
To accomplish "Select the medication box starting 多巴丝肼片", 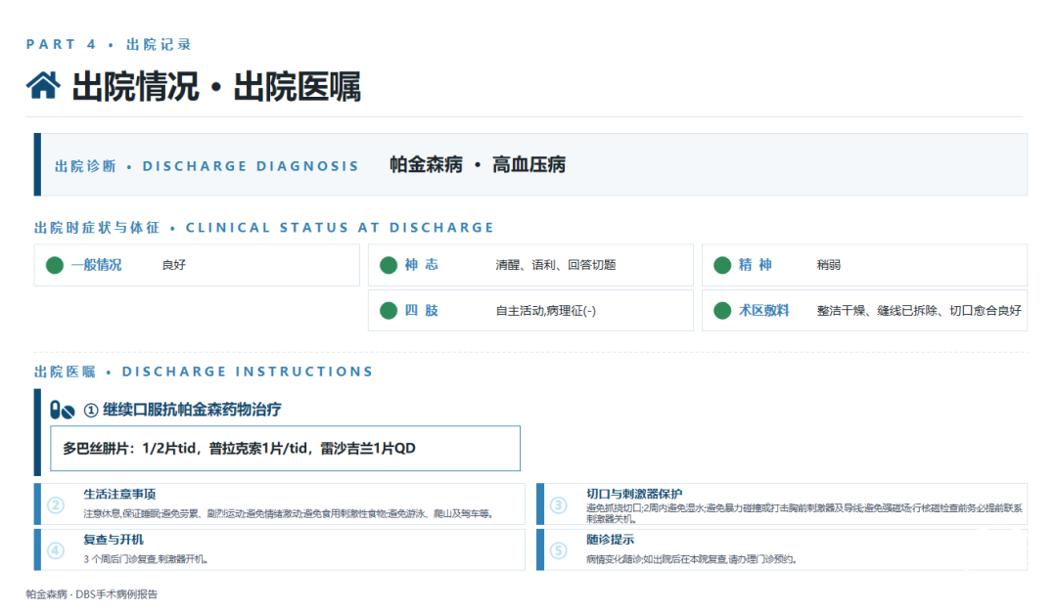I will point(285,448).
